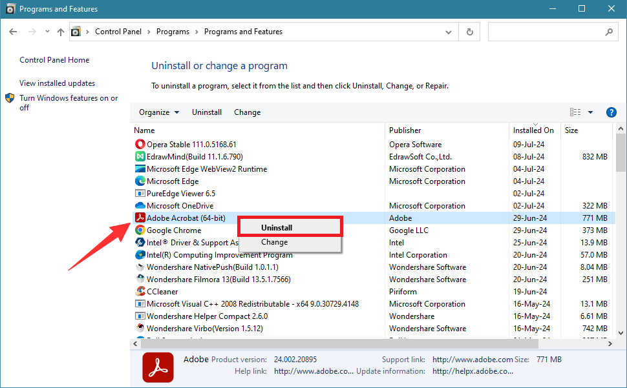This screenshot has width=627, height=388.
Task: Click inside the search box
Action: coord(553,31)
